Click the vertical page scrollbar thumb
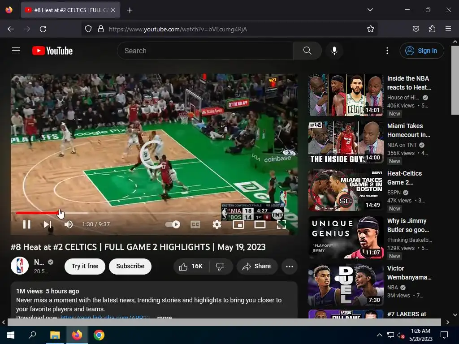 [455, 80]
